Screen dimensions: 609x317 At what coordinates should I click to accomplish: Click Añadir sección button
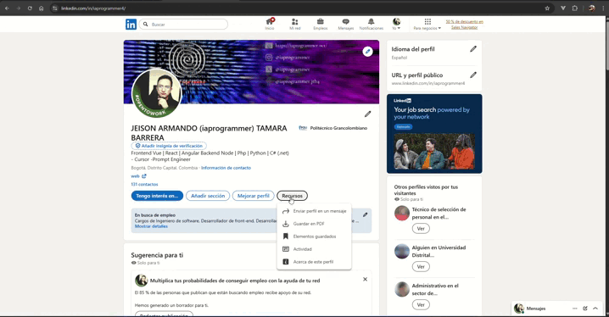coord(208,196)
